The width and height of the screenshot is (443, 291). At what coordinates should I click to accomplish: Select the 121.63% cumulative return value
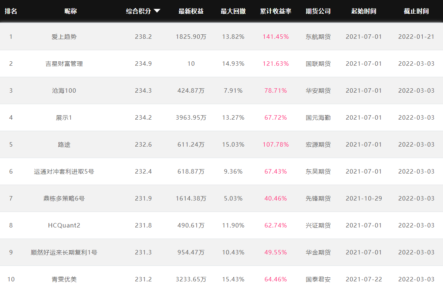[x=276, y=64]
